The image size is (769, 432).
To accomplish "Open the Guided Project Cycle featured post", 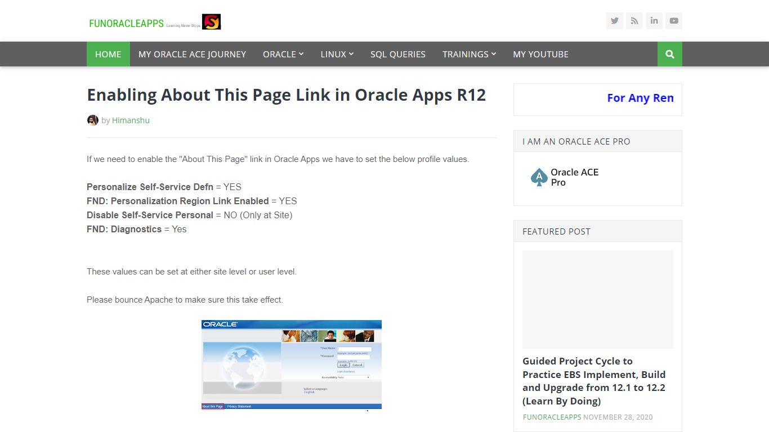I will 594,381.
